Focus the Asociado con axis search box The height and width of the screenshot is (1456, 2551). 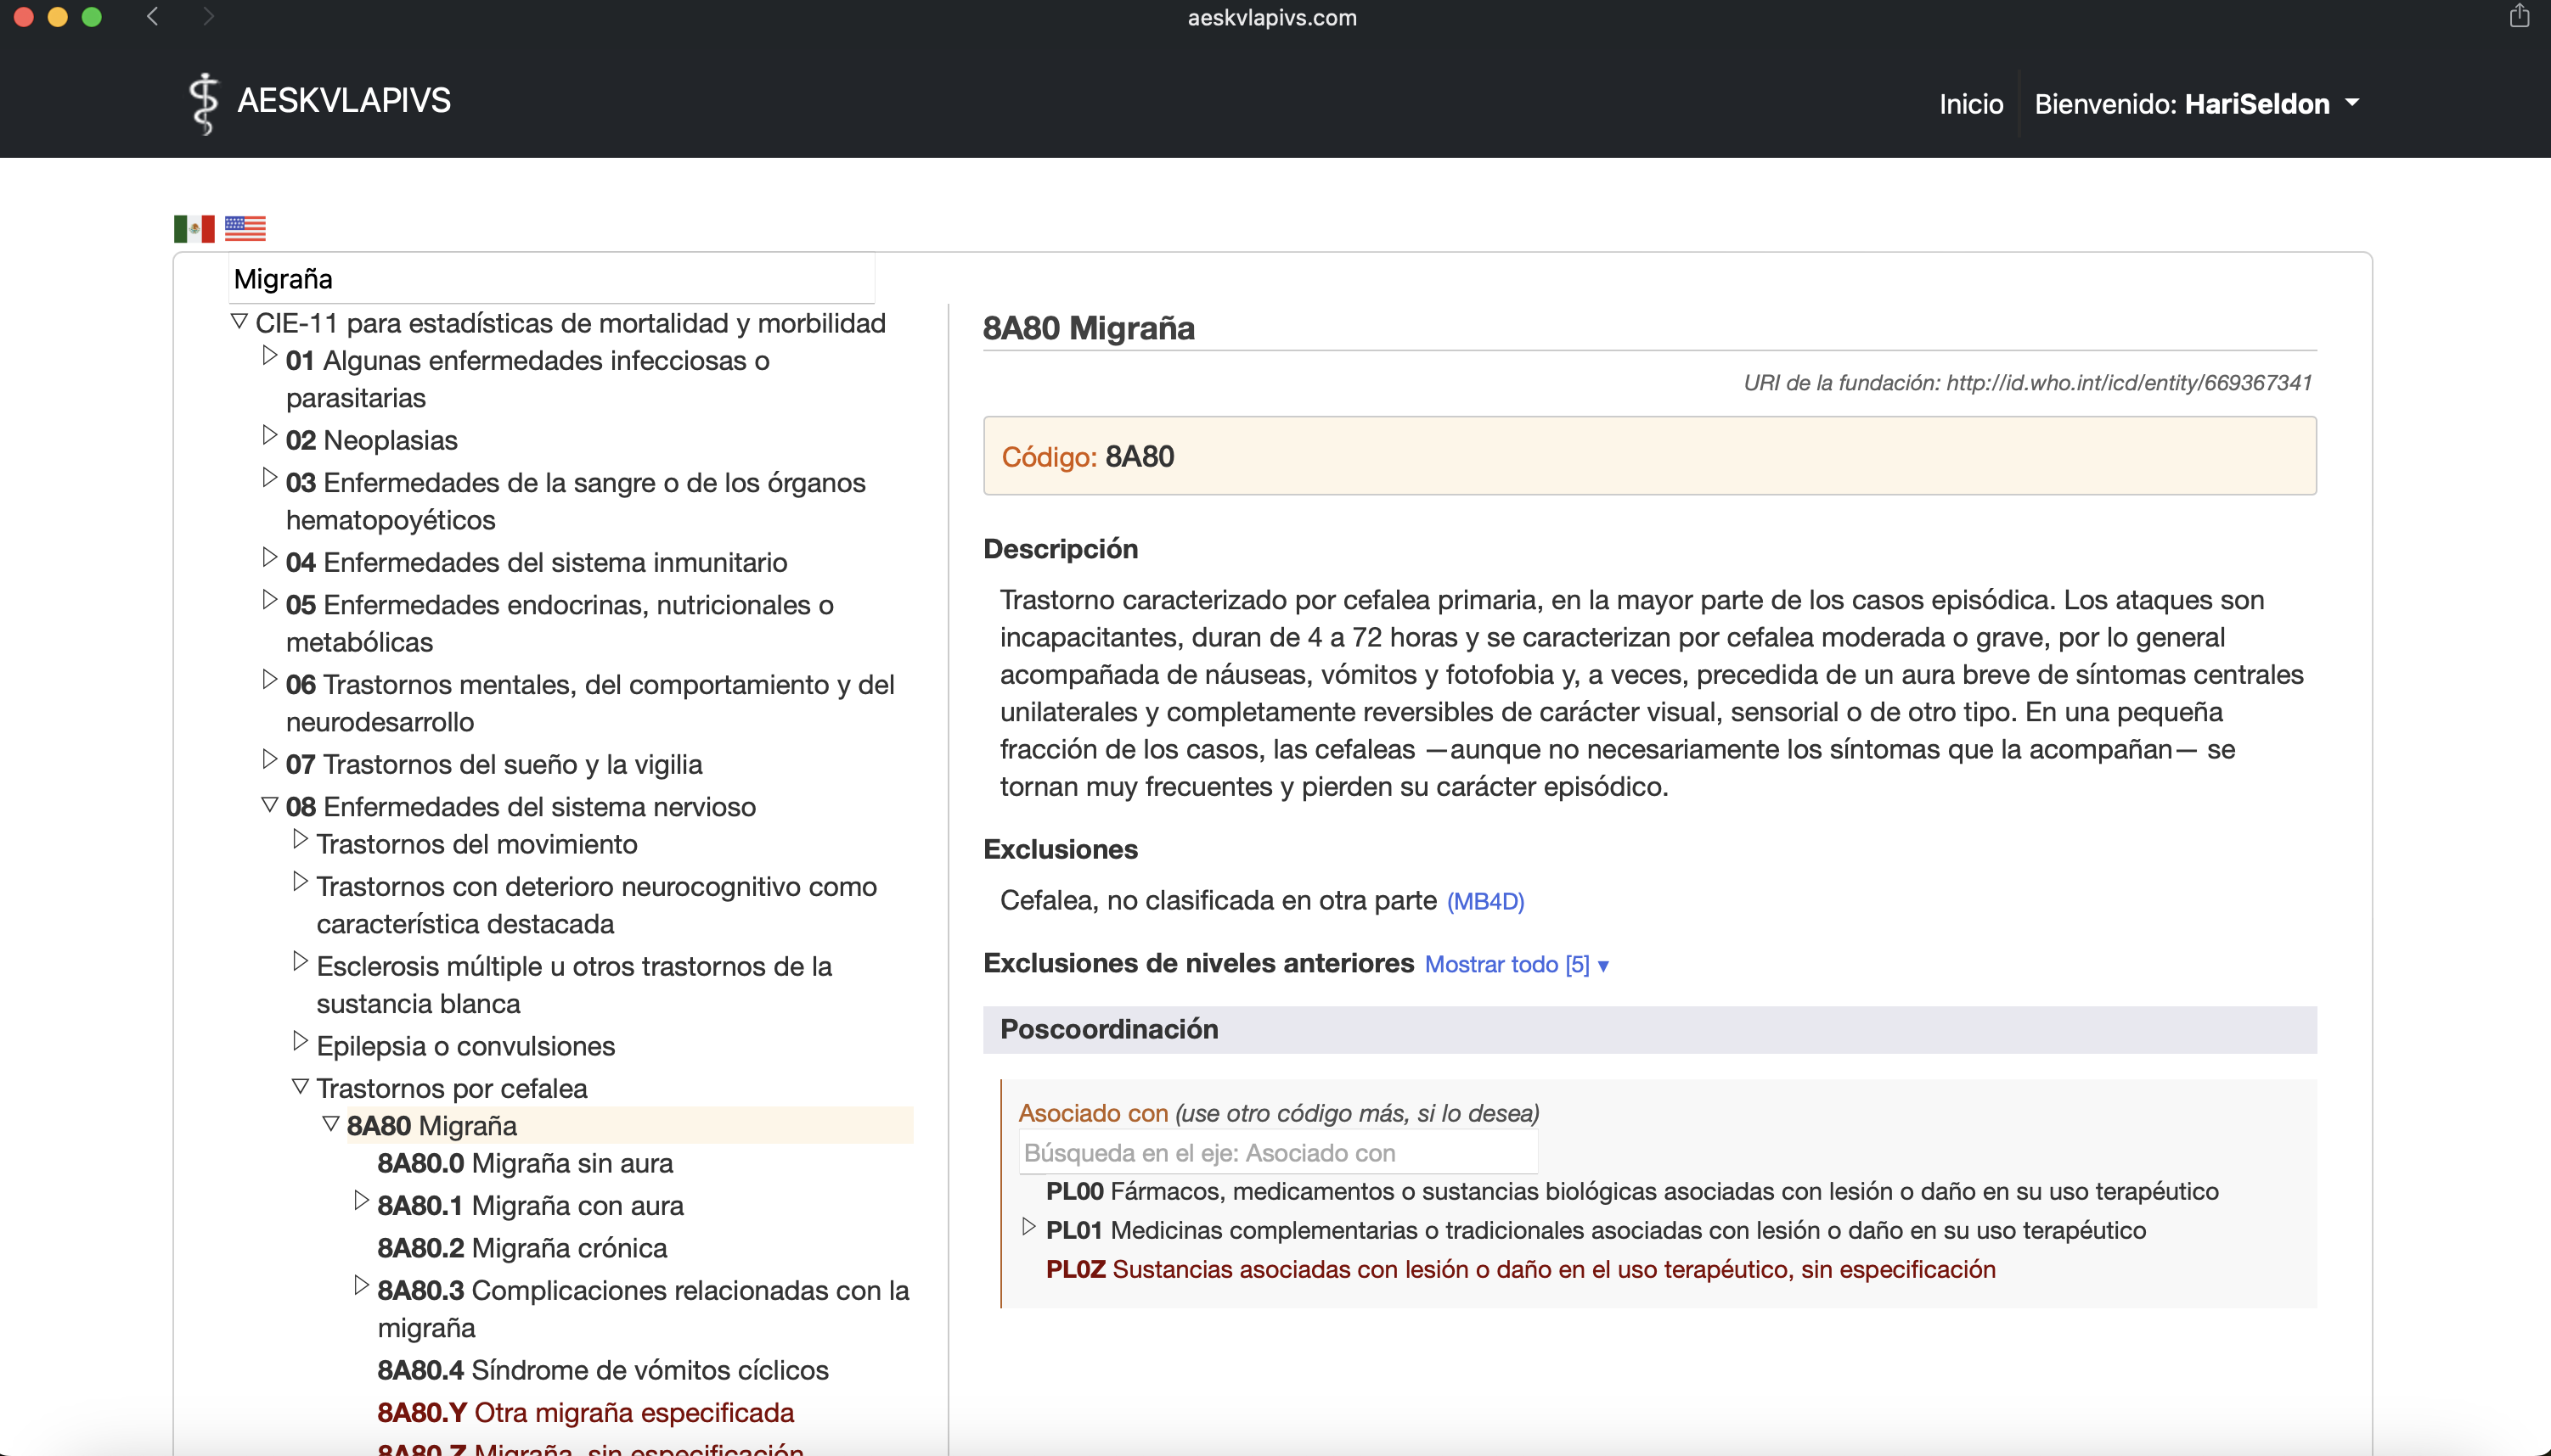1277,1153
